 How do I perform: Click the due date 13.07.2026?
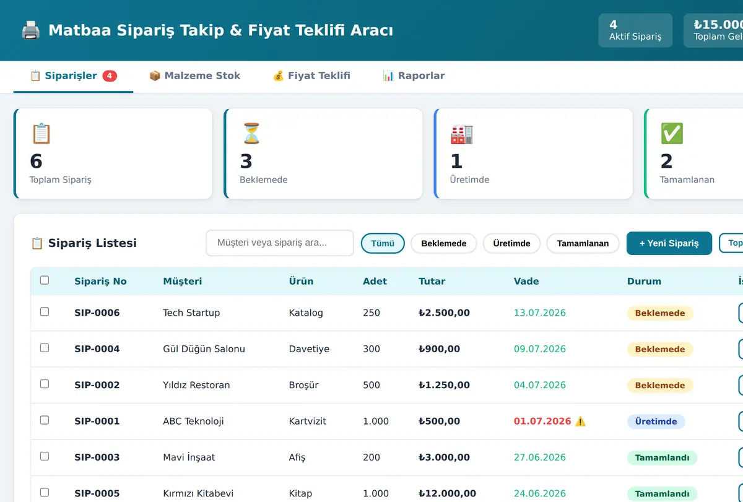click(540, 313)
